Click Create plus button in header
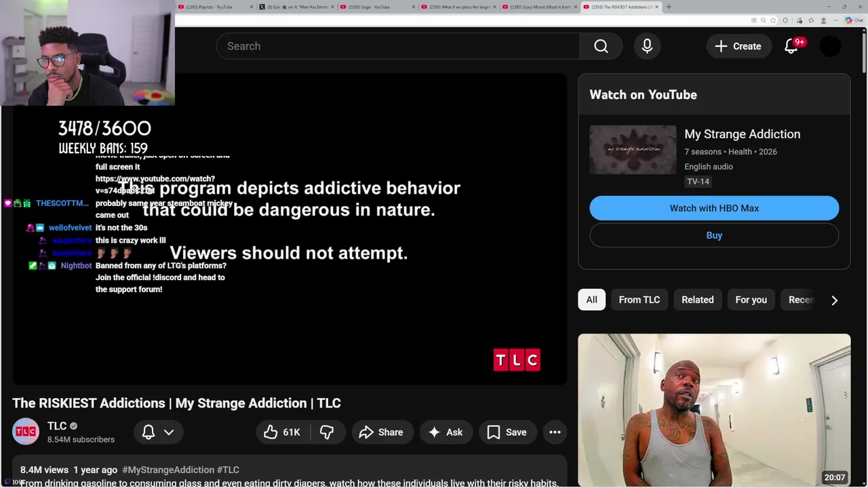Image resolution: width=868 pixels, height=488 pixels. (738, 46)
